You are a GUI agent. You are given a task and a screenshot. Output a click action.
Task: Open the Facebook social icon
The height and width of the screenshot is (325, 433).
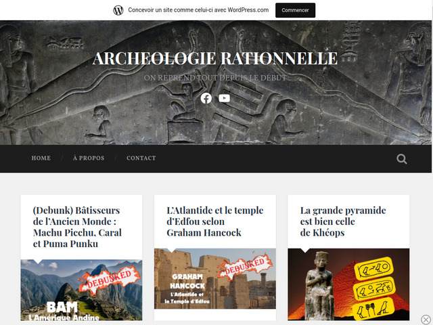pyautogui.click(x=206, y=98)
